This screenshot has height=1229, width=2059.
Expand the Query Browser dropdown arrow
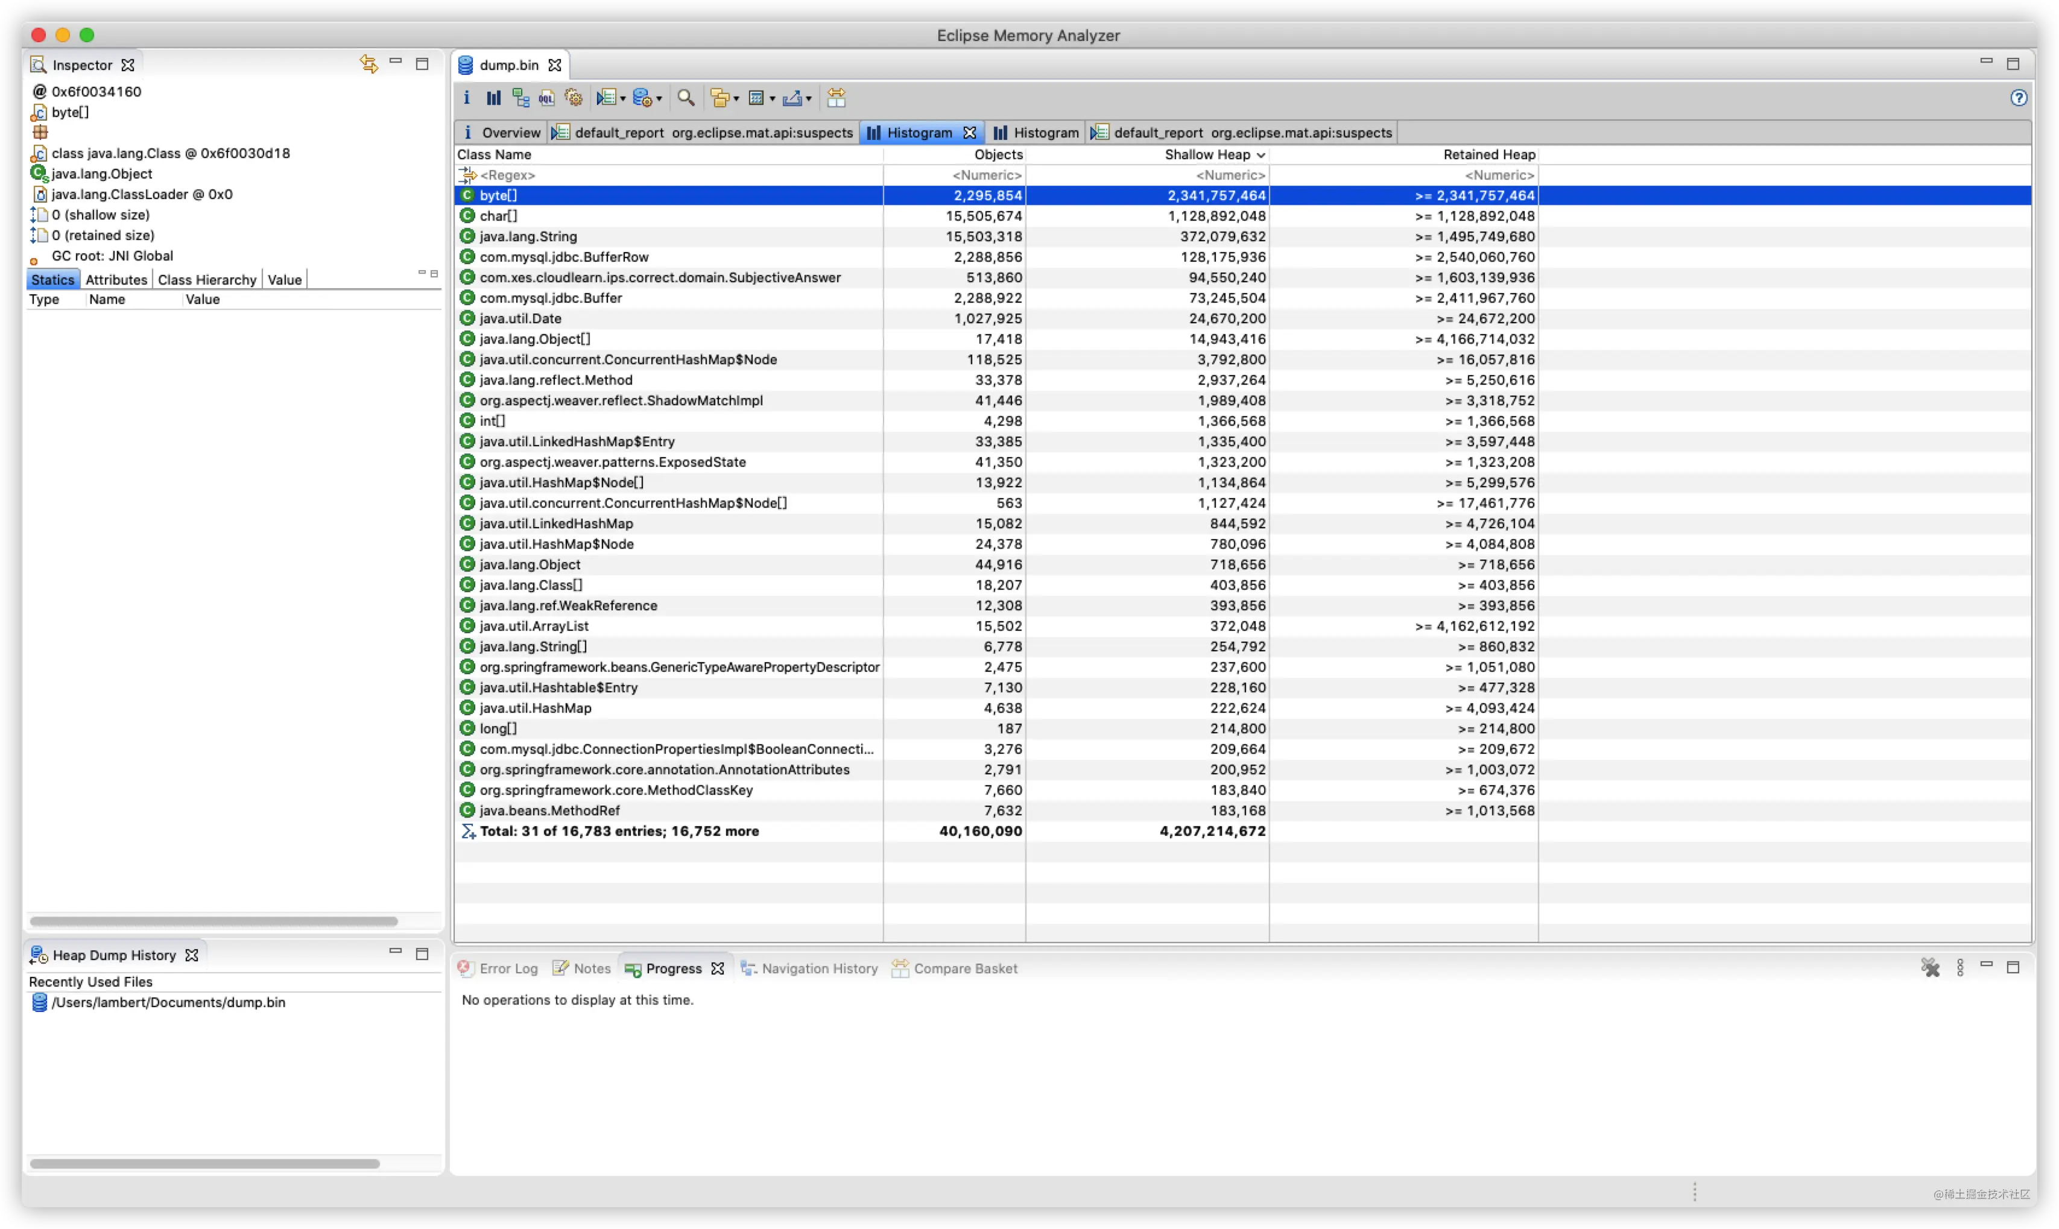659,100
